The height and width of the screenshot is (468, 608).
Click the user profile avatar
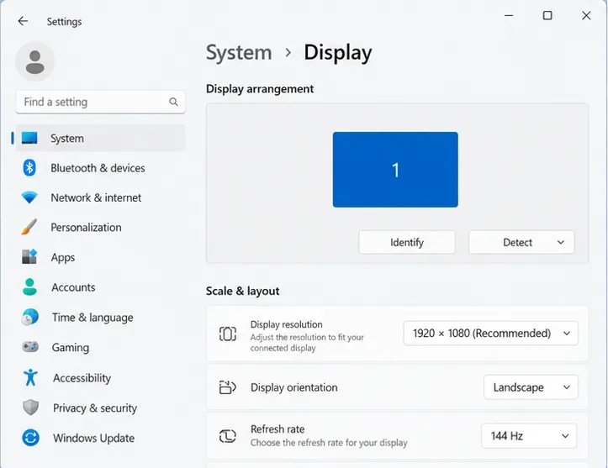coord(34,62)
